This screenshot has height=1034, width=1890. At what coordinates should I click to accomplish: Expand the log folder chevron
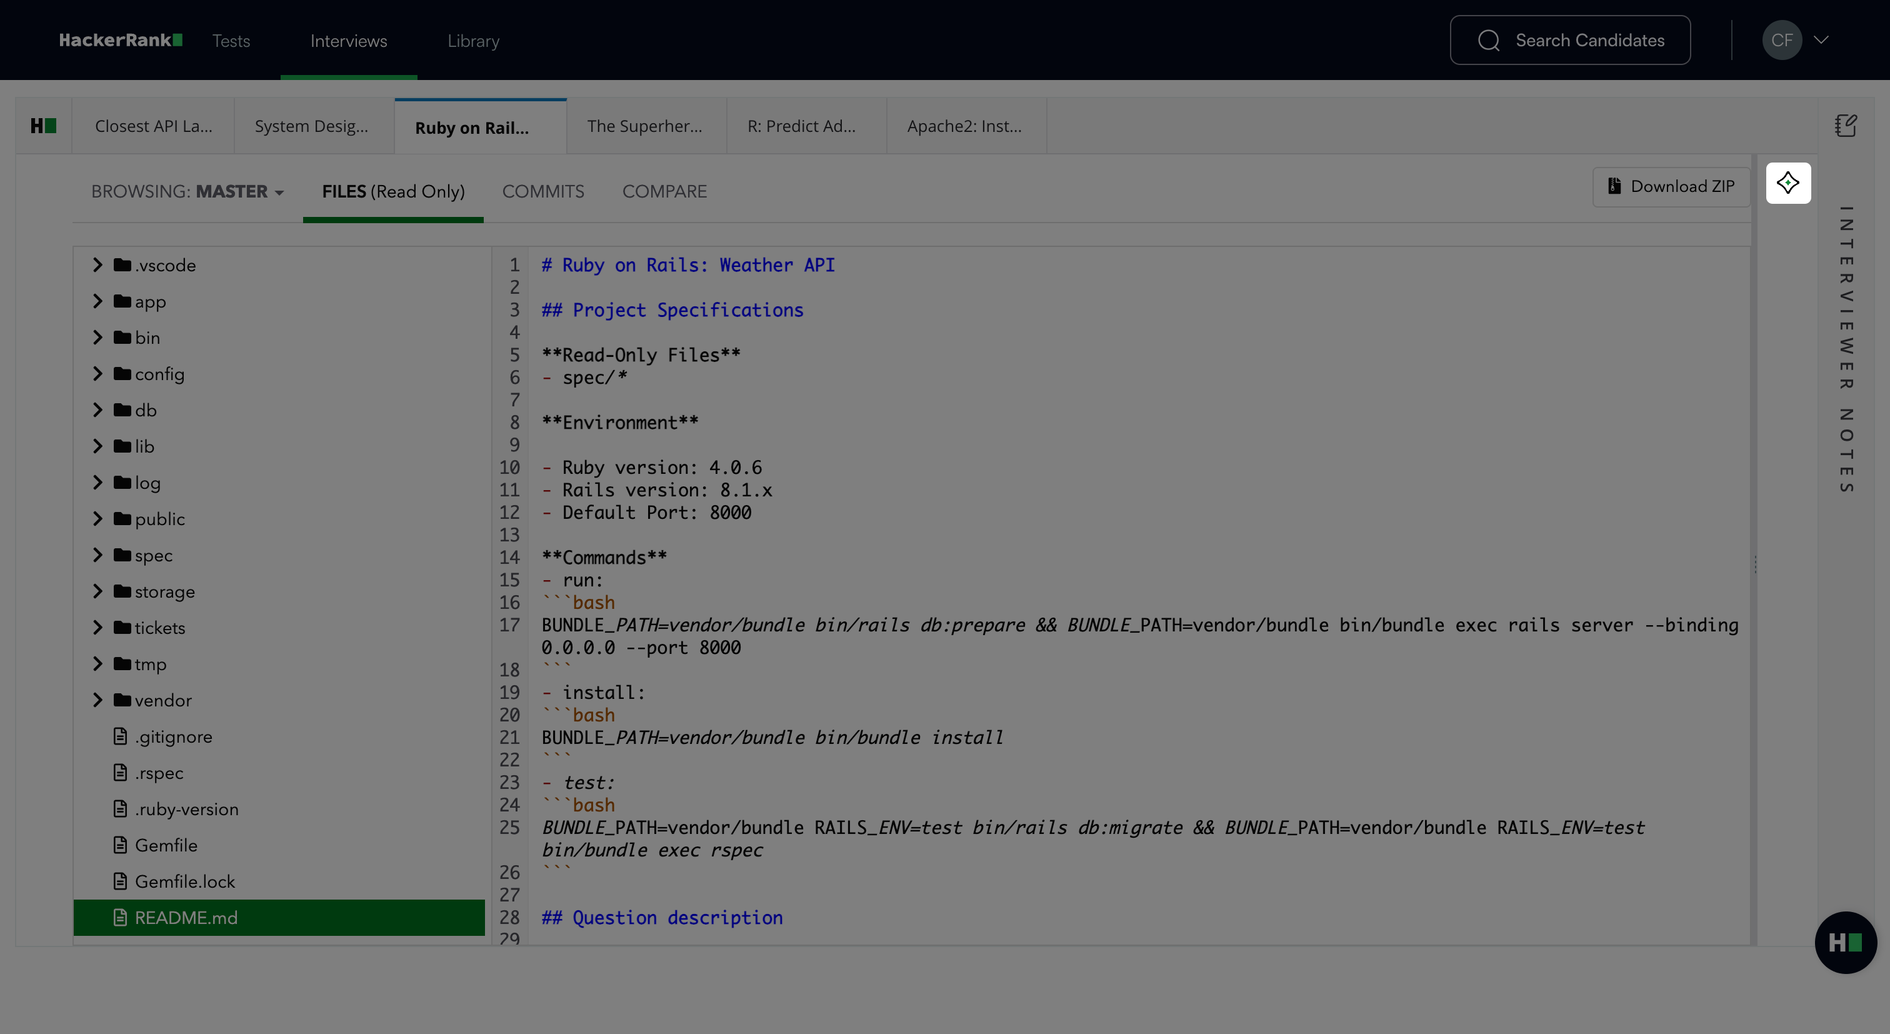click(x=97, y=482)
